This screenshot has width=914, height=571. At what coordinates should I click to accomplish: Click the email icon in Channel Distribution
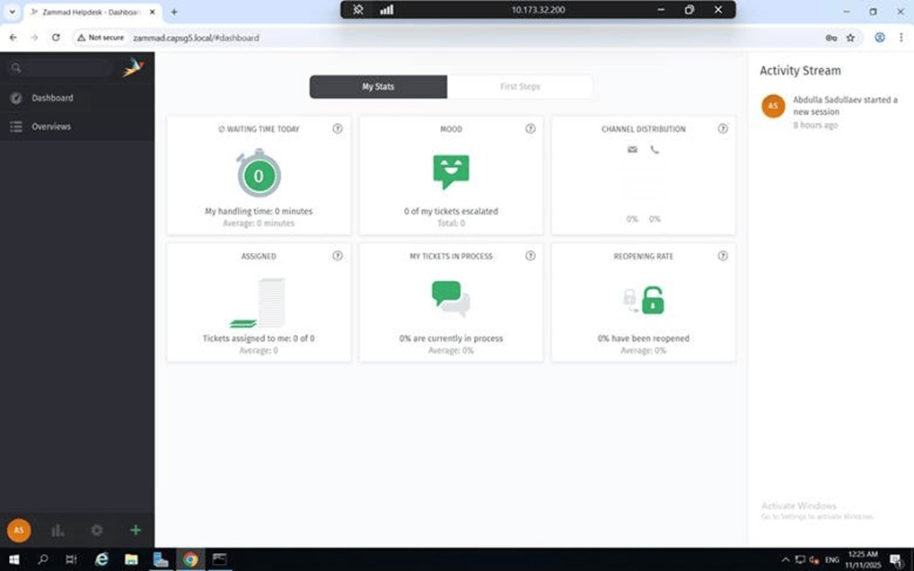pyautogui.click(x=631, y=149)
